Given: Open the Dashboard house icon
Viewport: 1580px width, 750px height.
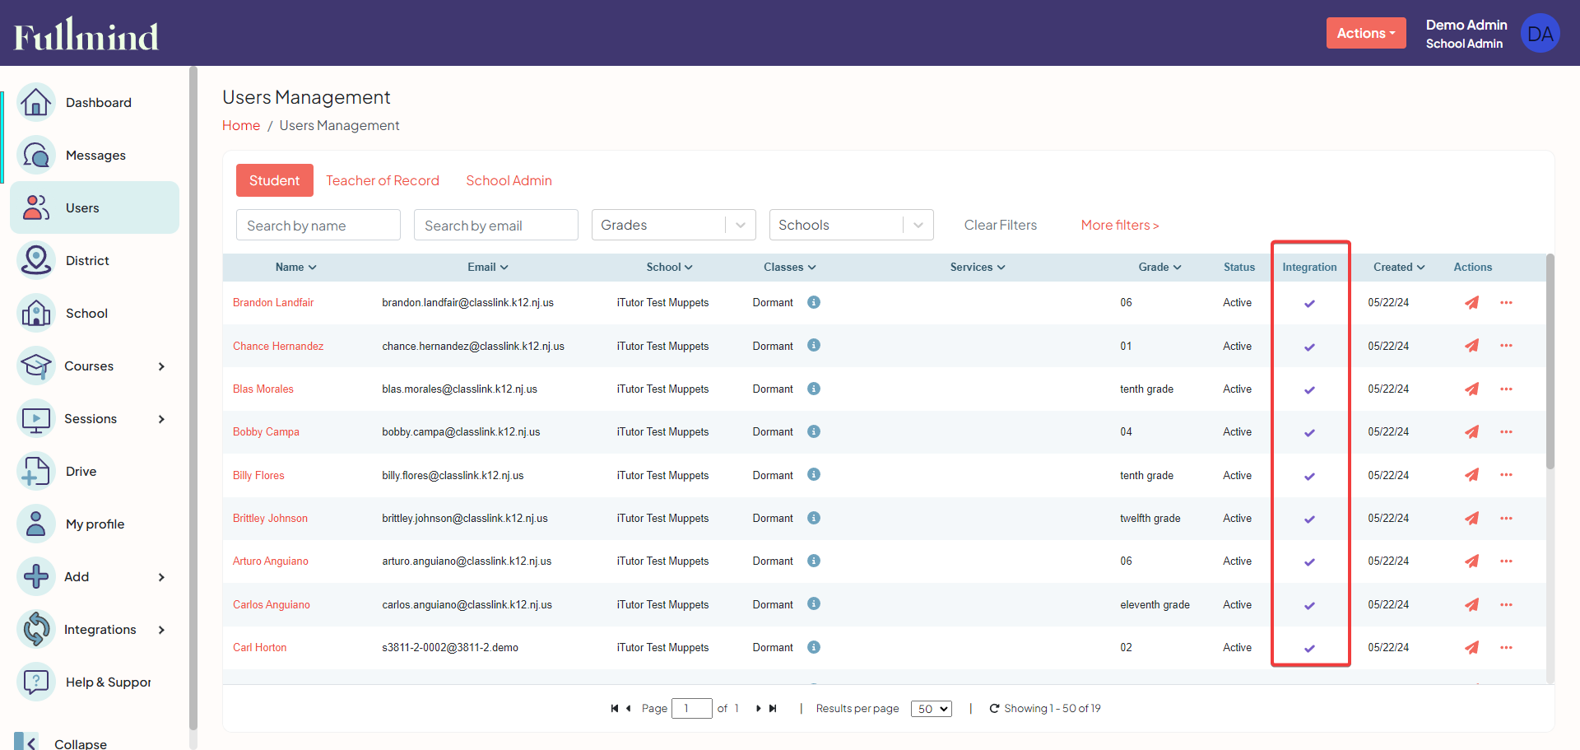Looking at the screenshot, I should click(36, 102).
